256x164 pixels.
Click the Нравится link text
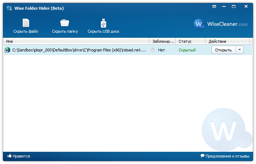(21, 156)
